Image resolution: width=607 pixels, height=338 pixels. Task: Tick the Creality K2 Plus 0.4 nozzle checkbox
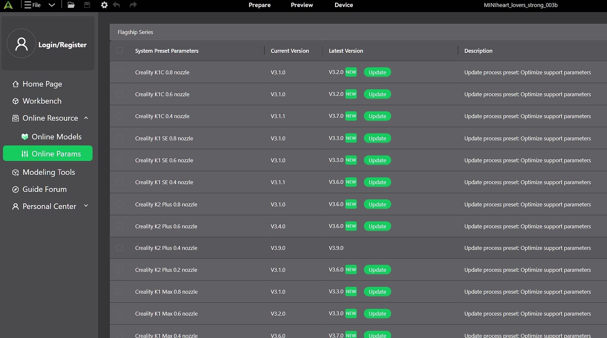(x=120, y=248)
